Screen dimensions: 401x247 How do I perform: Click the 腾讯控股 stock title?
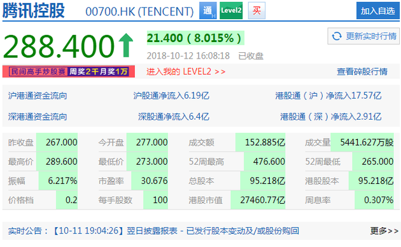(x=34, y=10)
